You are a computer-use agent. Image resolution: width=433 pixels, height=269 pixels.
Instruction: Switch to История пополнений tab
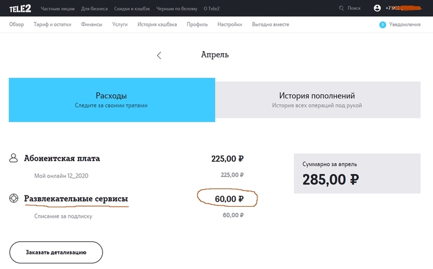click(x=317, y=100)
